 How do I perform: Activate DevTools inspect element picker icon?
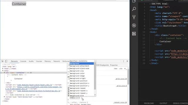2,61
